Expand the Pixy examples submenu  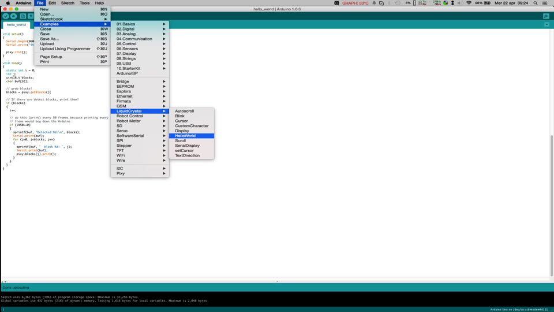coord(140,173)
